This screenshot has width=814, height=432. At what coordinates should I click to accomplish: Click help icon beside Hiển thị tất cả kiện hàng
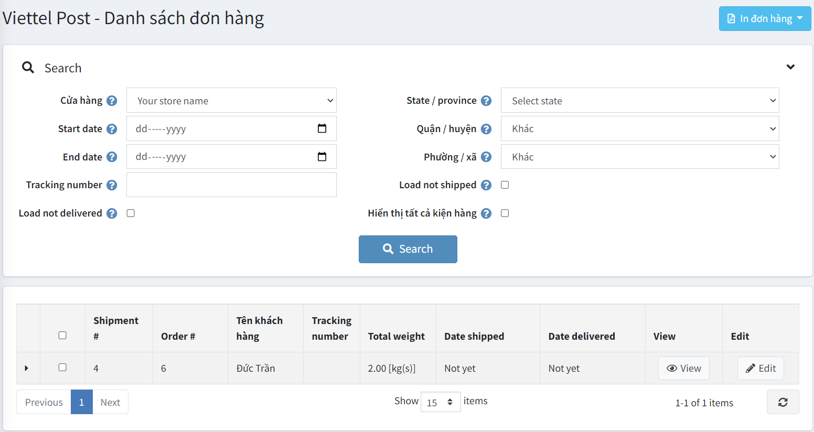coord(486,213)
